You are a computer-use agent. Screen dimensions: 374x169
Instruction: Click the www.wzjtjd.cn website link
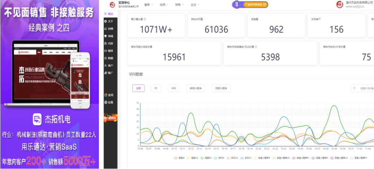tap(355, 7)
